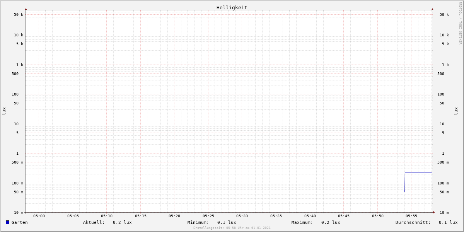This screenshot has height=232, width=464.
Task: Click the blue Garten legend color swatch
Action: tap(7, 222)
